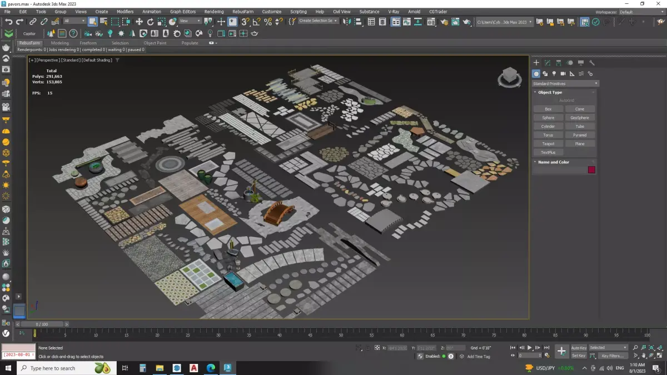The image size is (667, 375).
Task: Collapse the Object Type rollout
Action: pyautogui.click(x=550, y=92)
